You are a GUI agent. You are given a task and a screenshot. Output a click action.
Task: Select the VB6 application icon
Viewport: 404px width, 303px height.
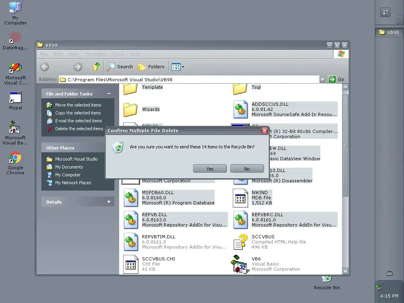click(x=240, y=264)
